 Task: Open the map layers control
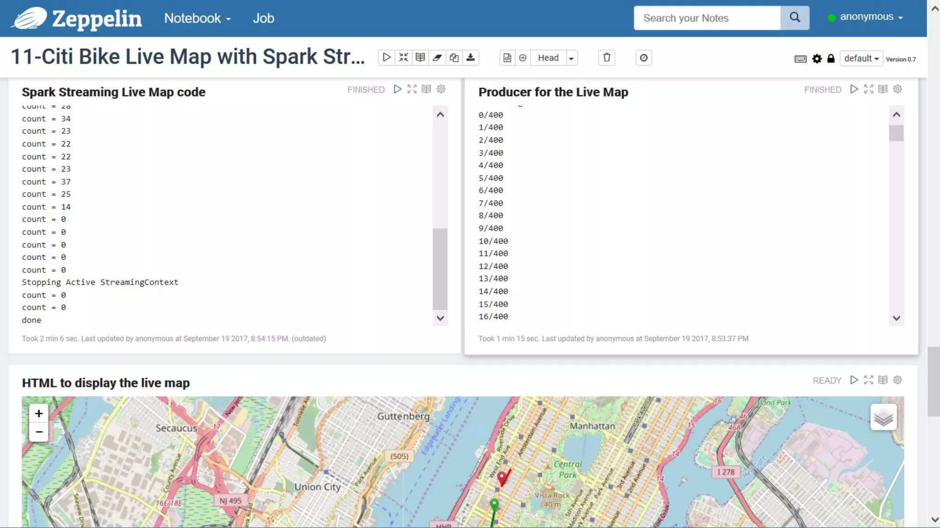click(883, 417)
